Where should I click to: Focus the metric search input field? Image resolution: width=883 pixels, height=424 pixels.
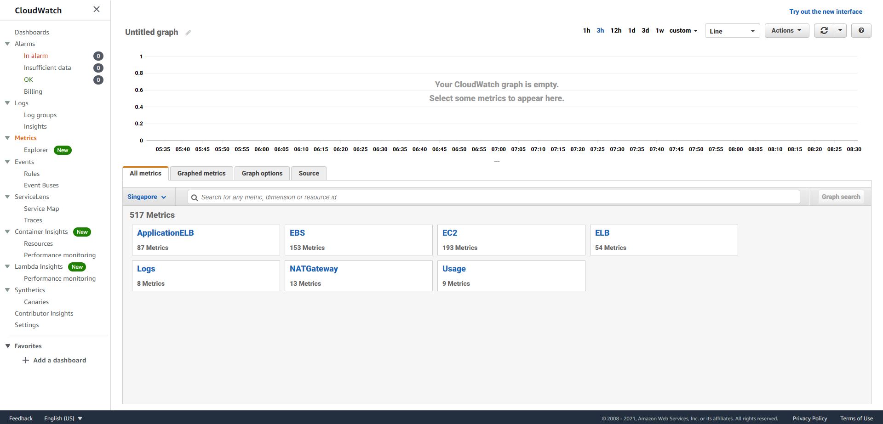pos(494,197)
